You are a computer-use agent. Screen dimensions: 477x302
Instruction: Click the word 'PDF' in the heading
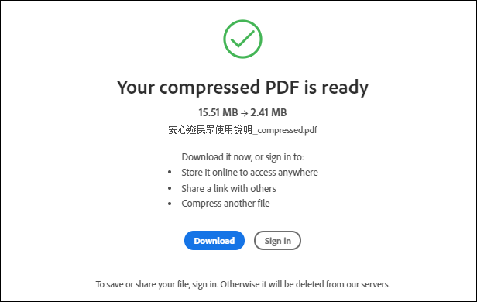click(282, 87)
